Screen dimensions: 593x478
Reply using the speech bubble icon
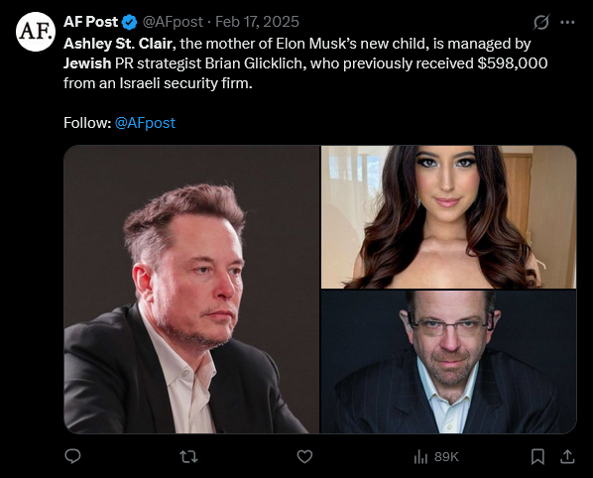pos(72,456)
